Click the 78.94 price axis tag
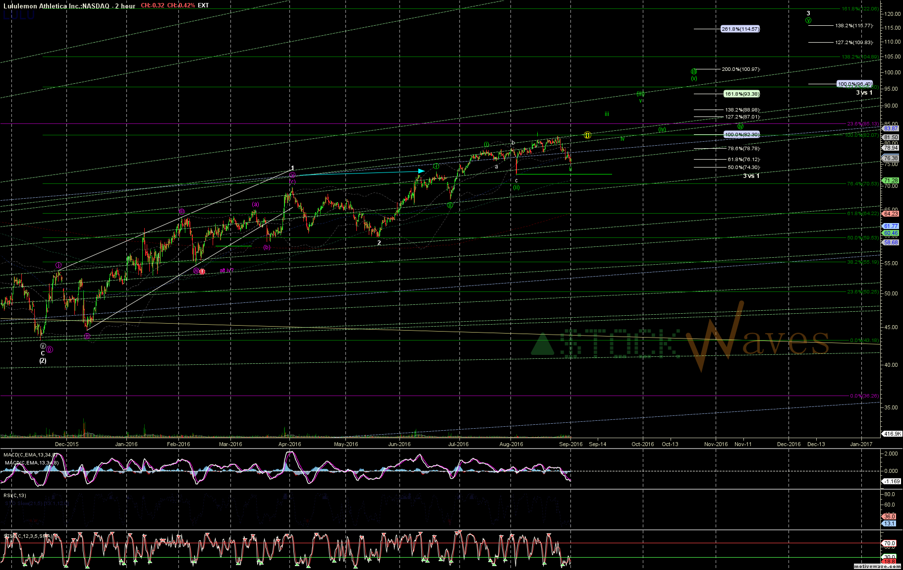The image size is (903, 570). (891, 148)
